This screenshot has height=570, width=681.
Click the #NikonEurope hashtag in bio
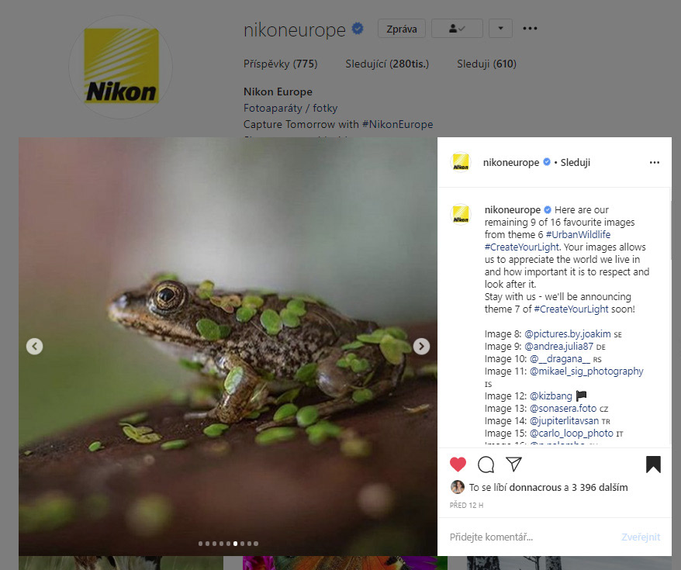pos(397,124)
